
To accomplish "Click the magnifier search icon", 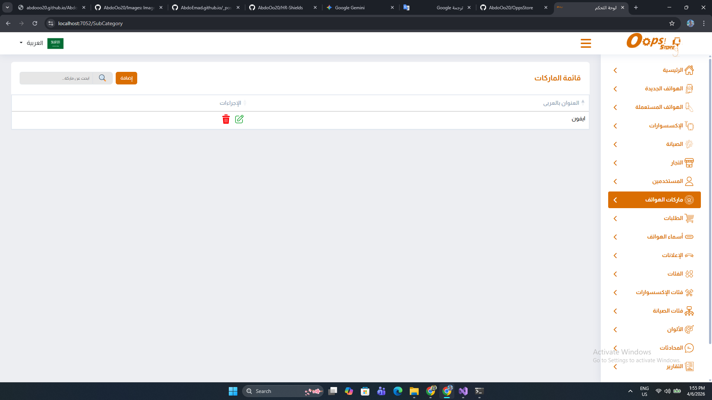I will point(102,78).
